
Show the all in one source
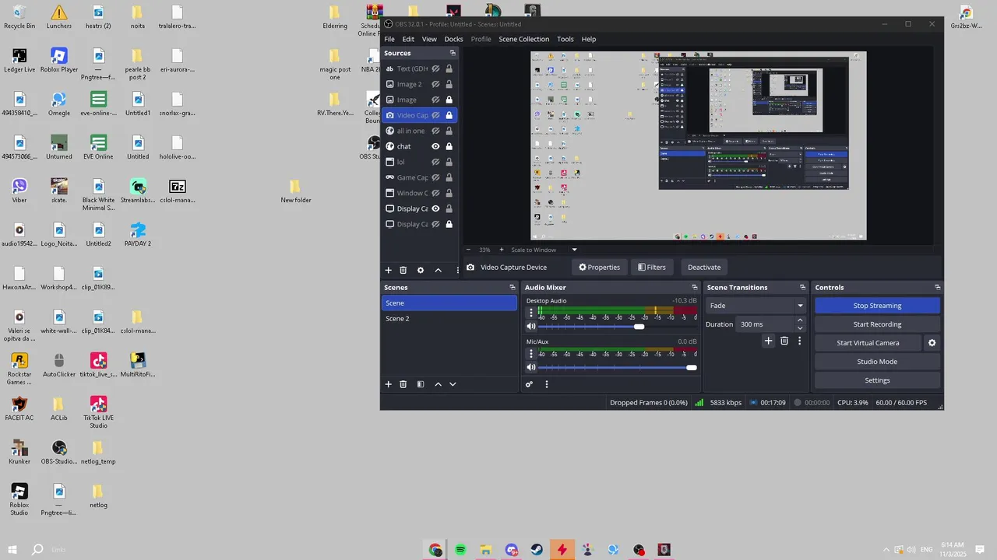pyautogui.click(x=435, y=131)
